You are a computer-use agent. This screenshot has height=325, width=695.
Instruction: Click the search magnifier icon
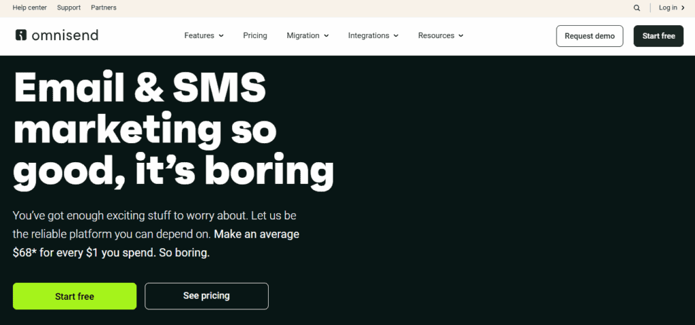click(637, 8)
